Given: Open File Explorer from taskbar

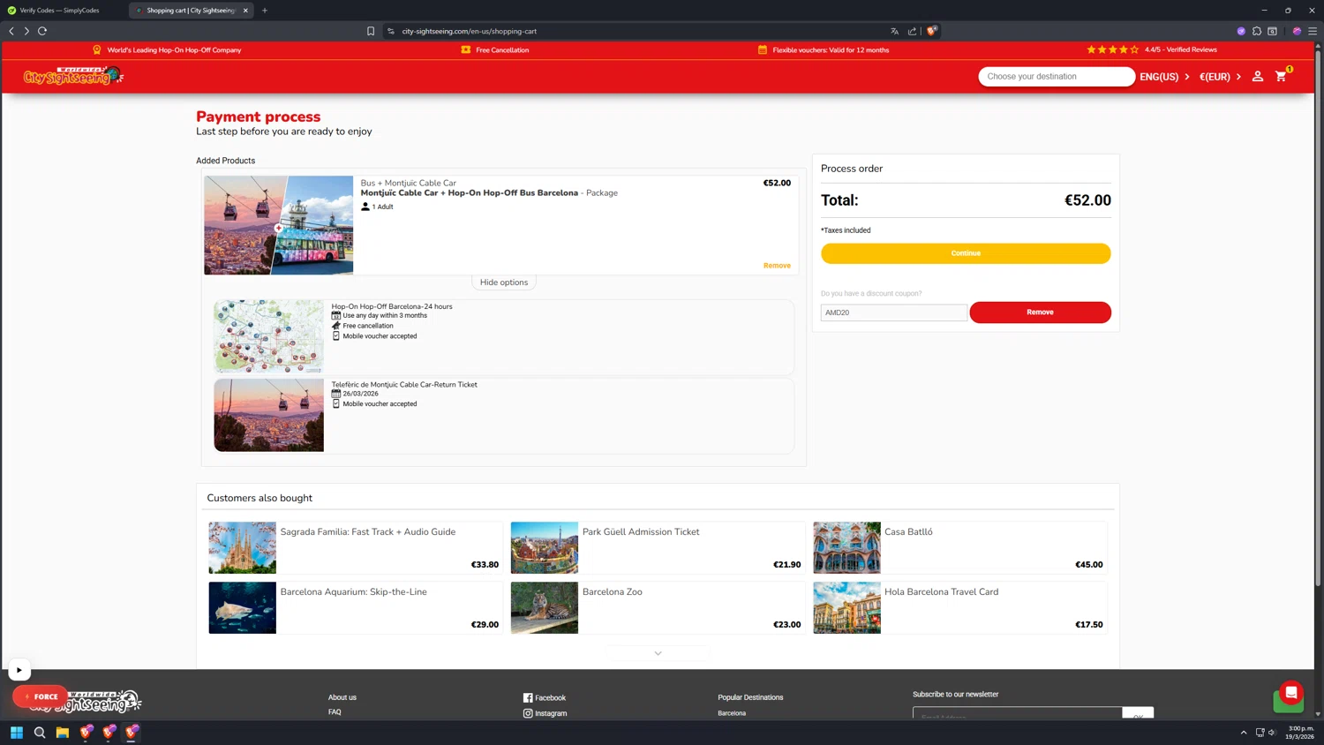Looking at the screenshot, I should (x=63, y=732).
